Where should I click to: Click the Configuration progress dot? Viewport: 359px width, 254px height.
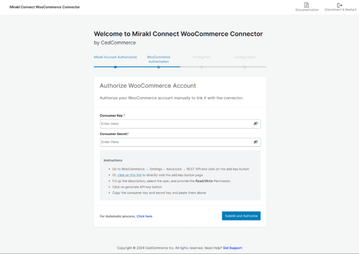tap(245, 67)
